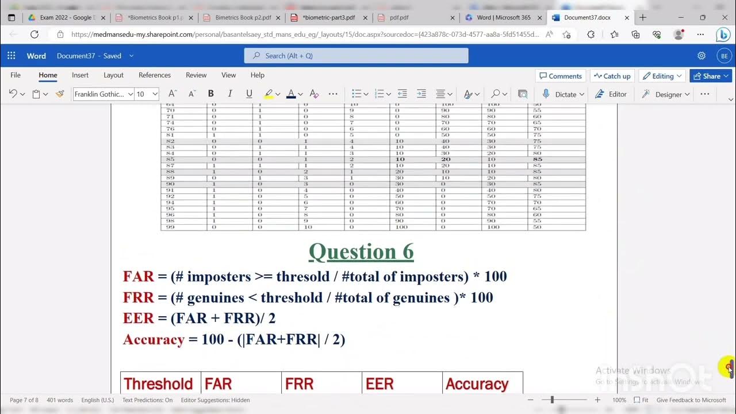Click in the Search box
Image resolution: width=736 pixels, height=414 pixels.
356,56
